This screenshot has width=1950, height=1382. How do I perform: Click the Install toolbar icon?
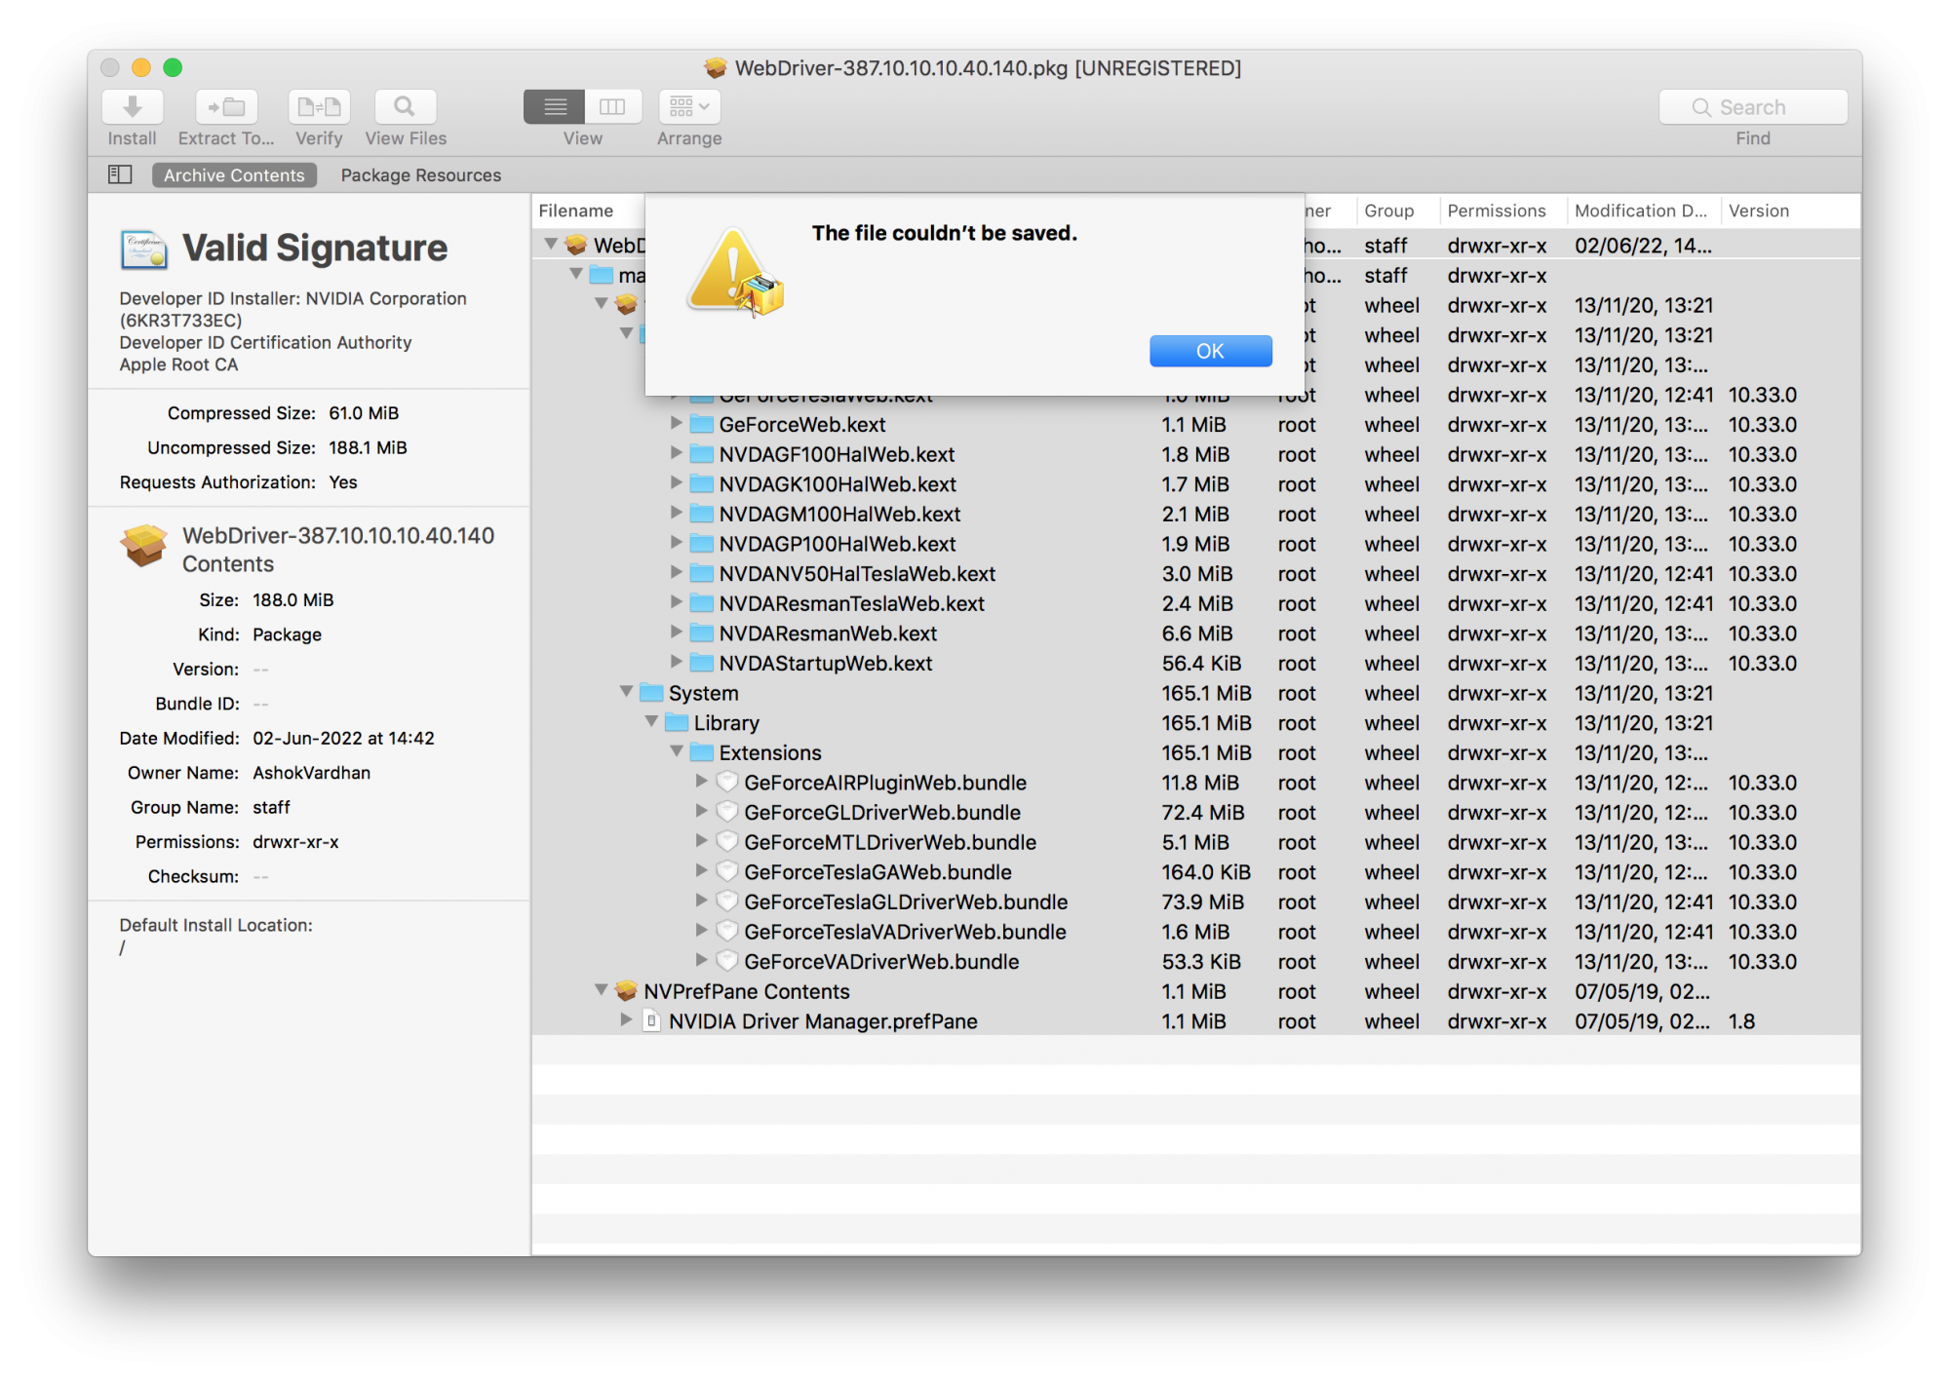coord(132,106)
